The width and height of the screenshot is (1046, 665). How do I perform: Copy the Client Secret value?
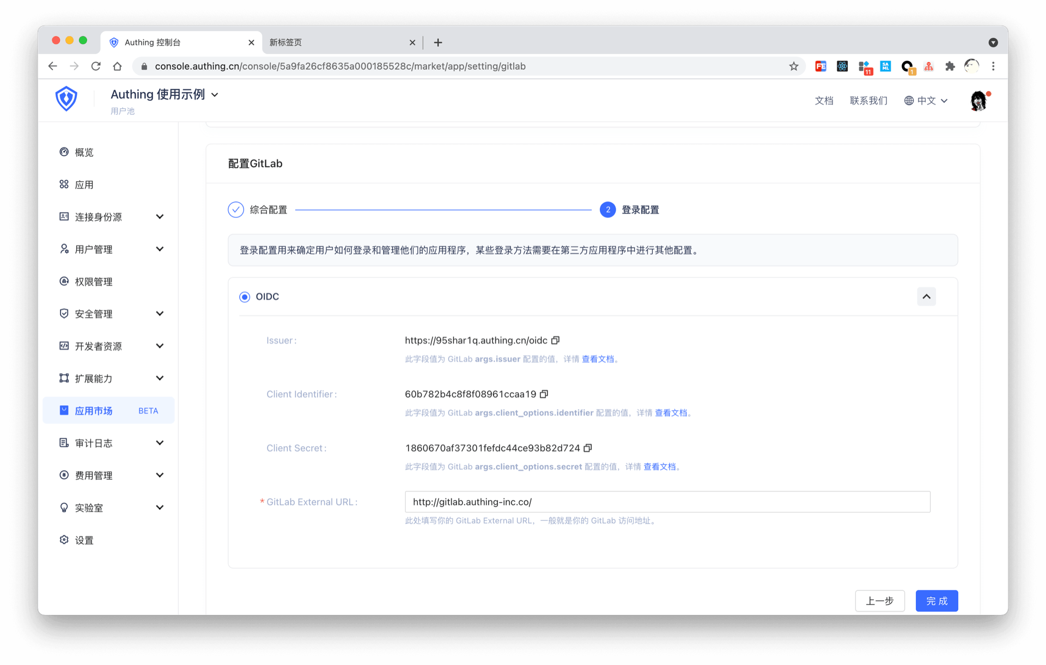(587, 448)
